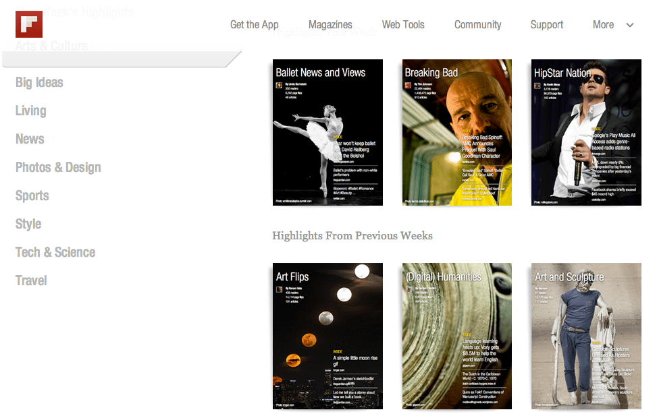The width and height of the screenshot is (657, 414).
Task: Click the red Flipboard logo icon
Action: click(x=29, y=24)
